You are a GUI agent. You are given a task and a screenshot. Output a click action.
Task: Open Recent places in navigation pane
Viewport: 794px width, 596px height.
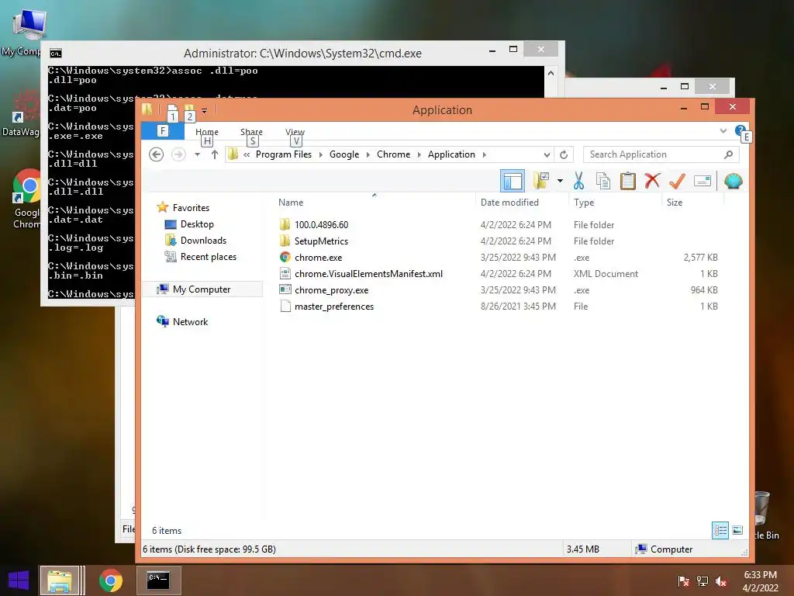[208, 256]
